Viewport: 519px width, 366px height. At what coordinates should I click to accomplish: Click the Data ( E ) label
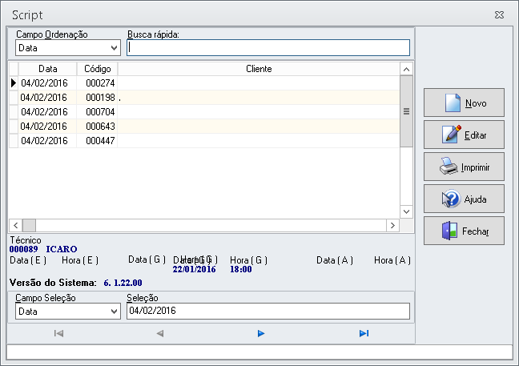pos(28,260)
